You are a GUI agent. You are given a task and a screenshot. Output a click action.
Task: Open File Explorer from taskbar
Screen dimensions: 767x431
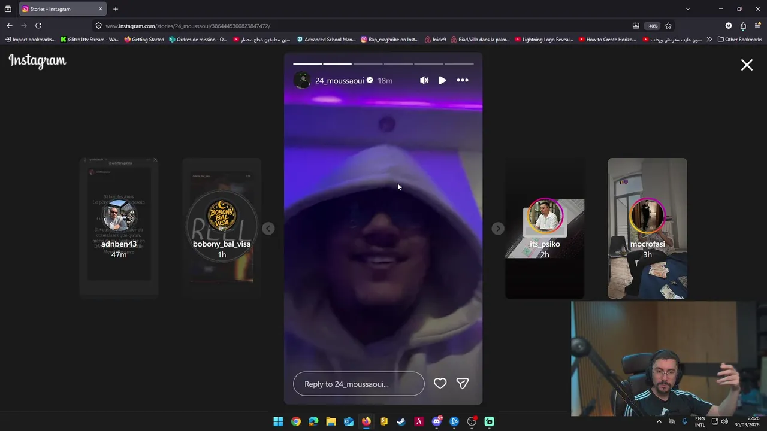[331, 421]
